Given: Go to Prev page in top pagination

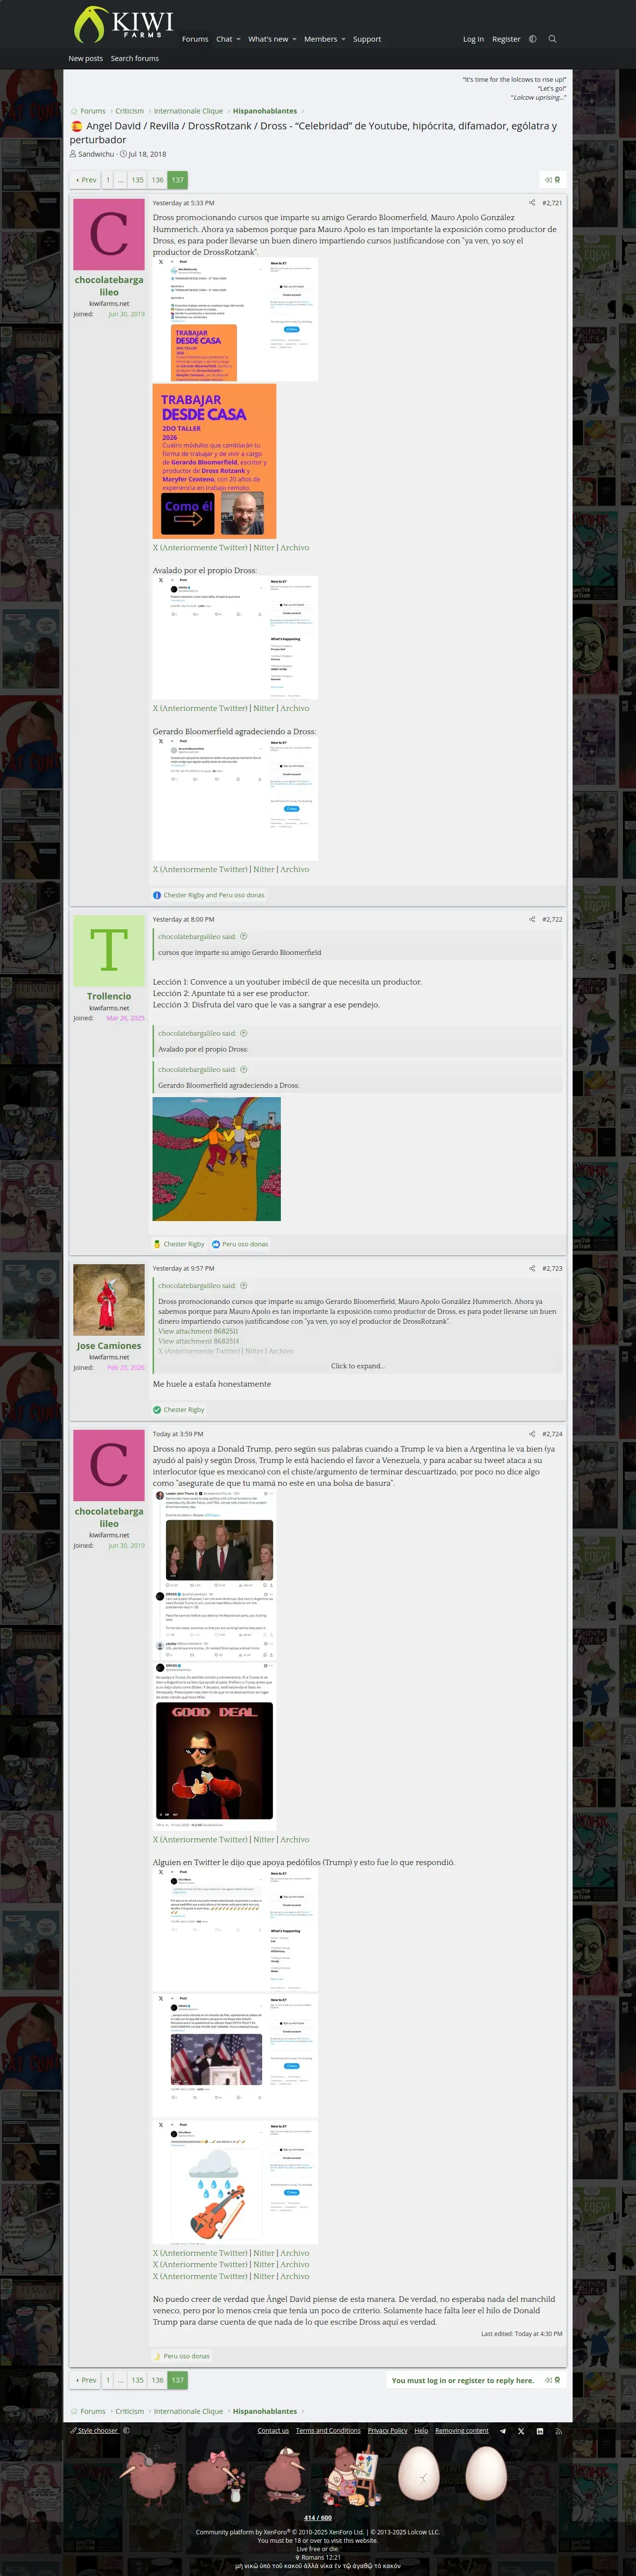Looking at the screenshot, I should click(86, 180).
